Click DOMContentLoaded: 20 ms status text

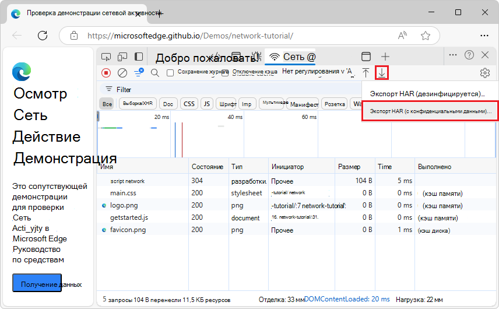tap(347, 299)
